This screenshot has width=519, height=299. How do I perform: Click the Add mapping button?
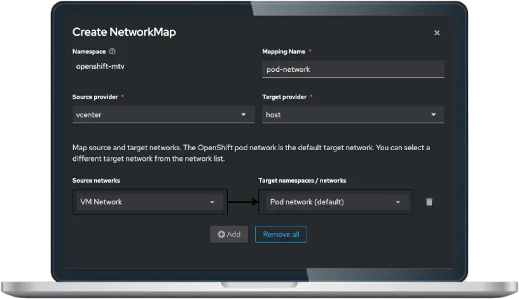(x=229, y=234)
